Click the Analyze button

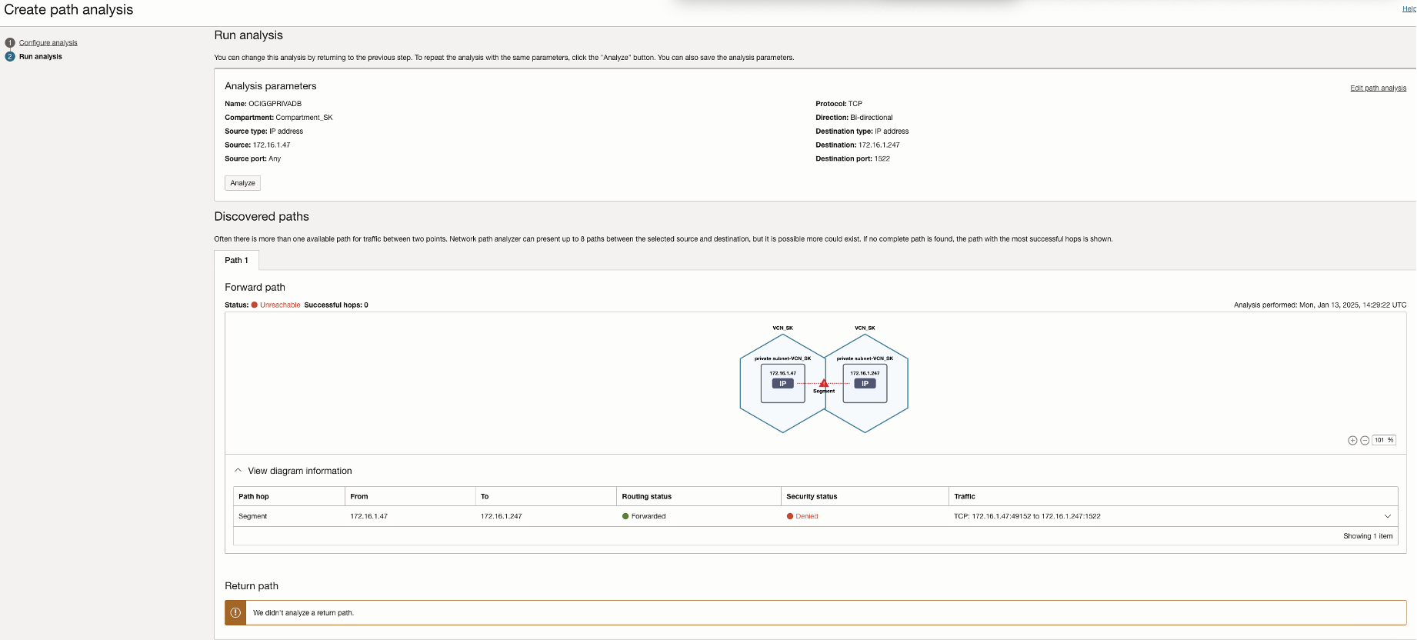[x=242, y=183]
